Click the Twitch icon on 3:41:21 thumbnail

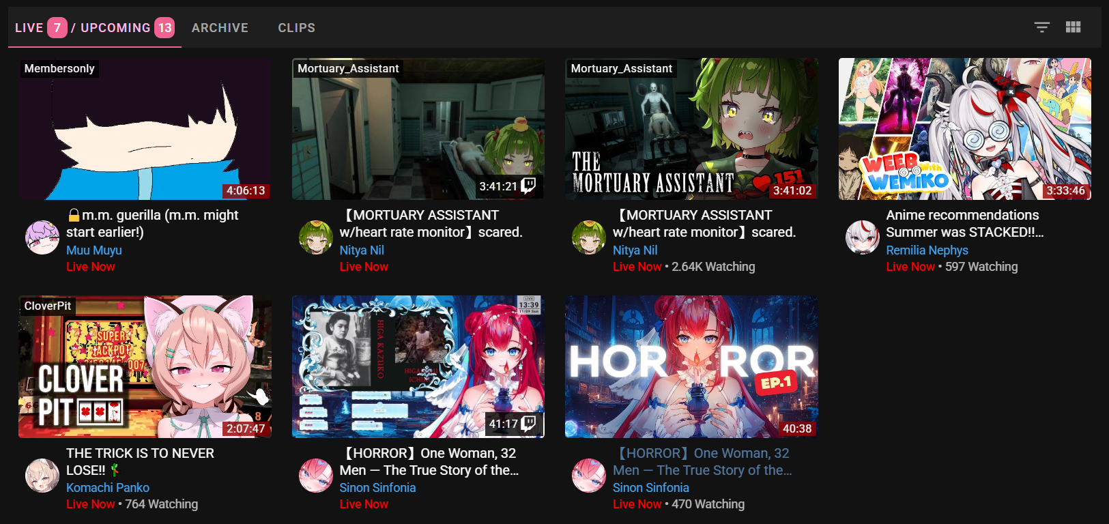pos(528,186)
